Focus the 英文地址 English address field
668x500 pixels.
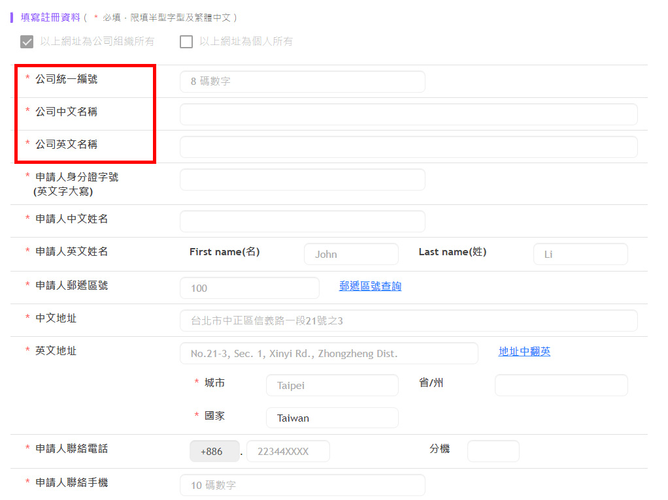click(x=329, y=353)
